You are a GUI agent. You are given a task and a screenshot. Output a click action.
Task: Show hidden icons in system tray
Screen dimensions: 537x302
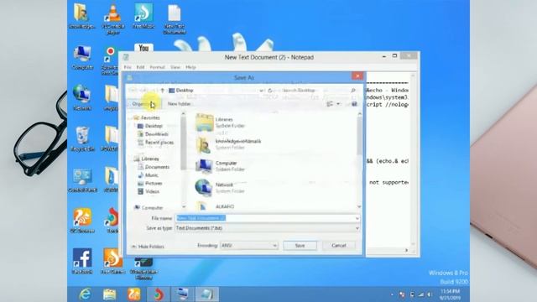[x=392, y=294]
